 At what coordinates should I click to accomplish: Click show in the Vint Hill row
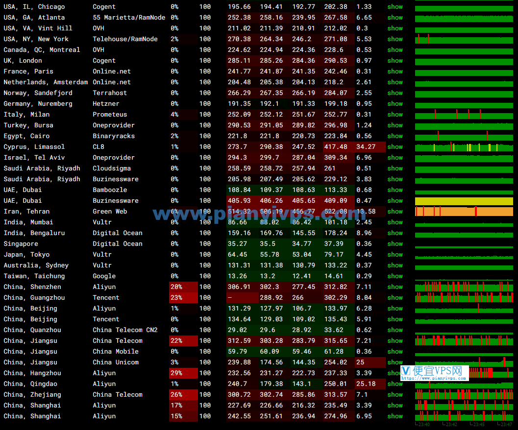coord(395,28)
